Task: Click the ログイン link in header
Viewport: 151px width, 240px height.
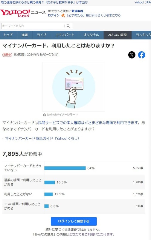Action: pyautogui.click(x=54, y=15)
